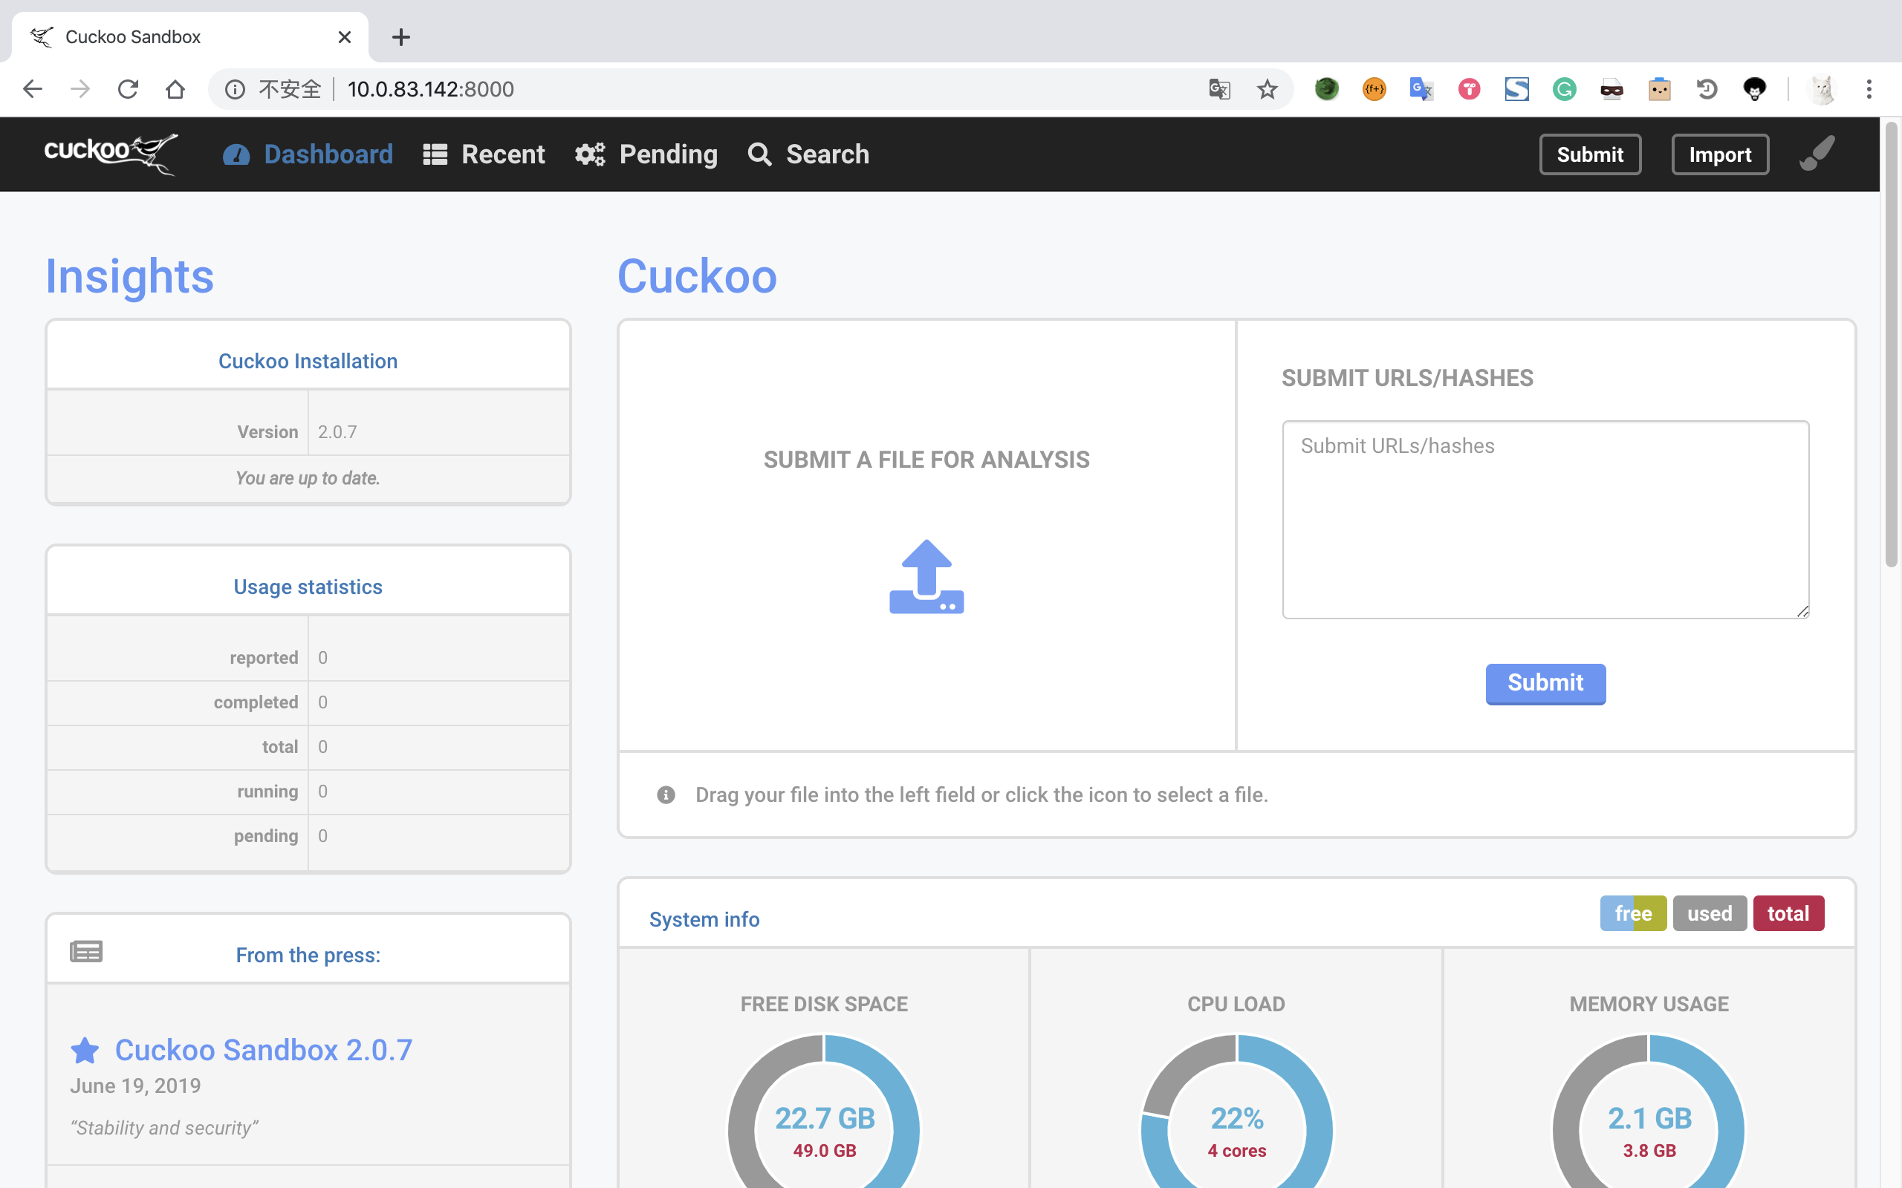Open the browser profile avatar
Viewport: 1902px width, 1188px height.
coord(1822,89)
